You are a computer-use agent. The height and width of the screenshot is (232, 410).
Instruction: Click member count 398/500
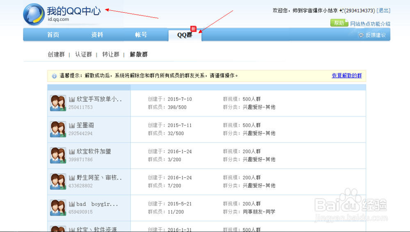(x=177, y=107)
